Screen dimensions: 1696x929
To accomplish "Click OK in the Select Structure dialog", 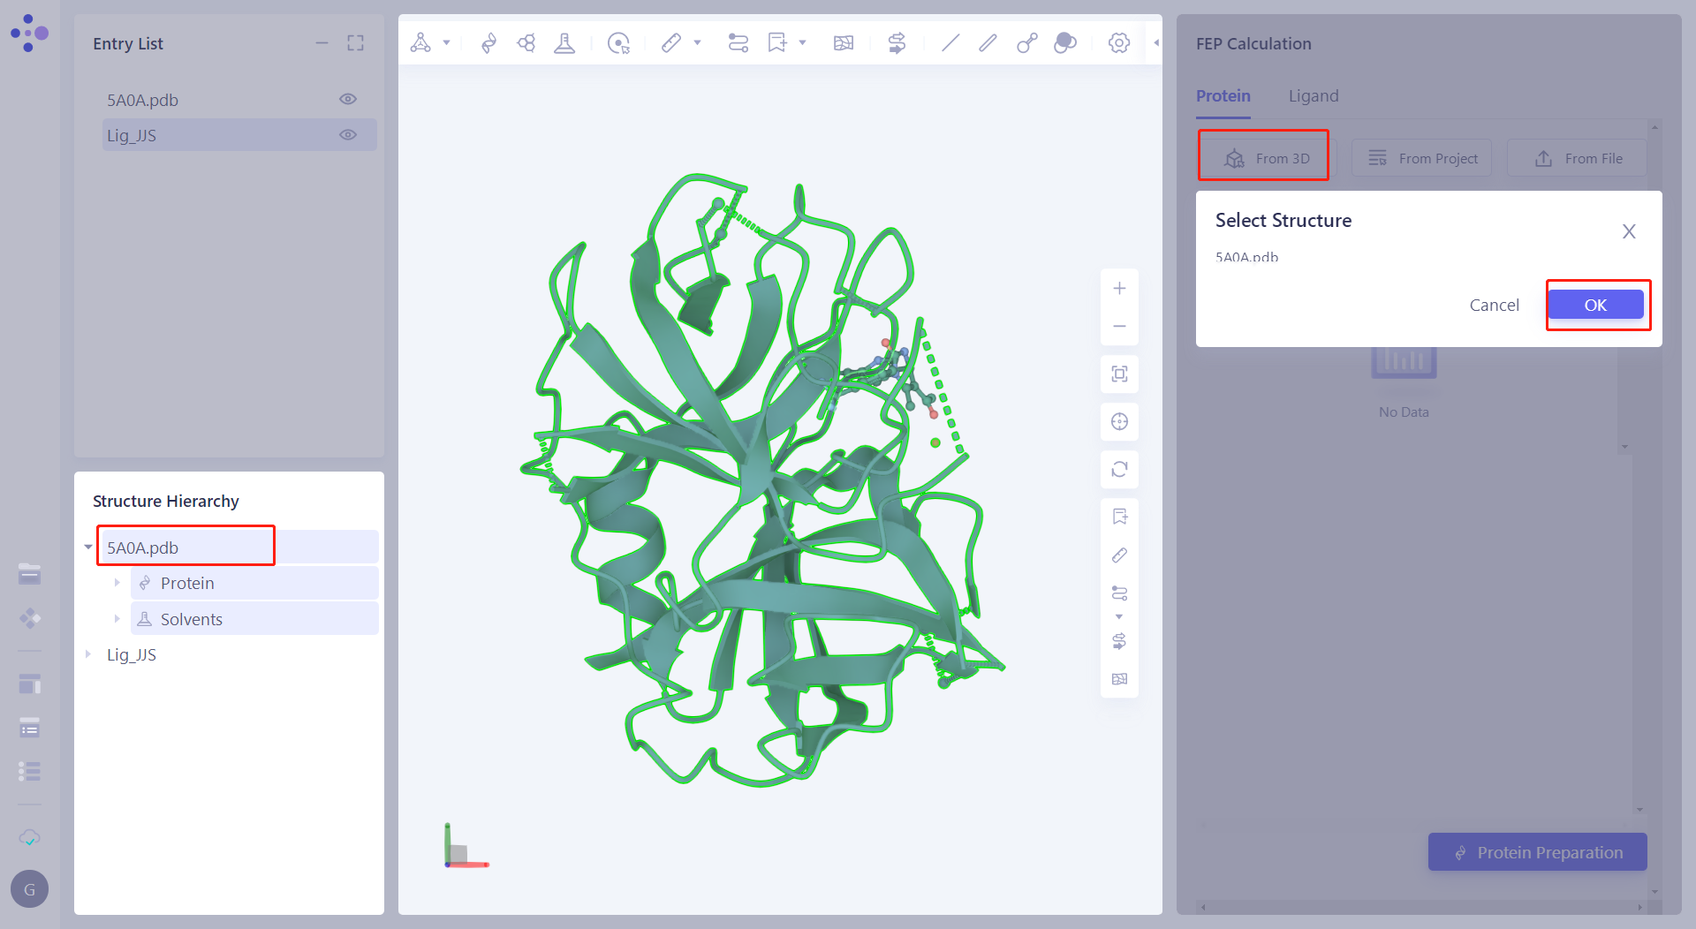I will point(1596,305).
